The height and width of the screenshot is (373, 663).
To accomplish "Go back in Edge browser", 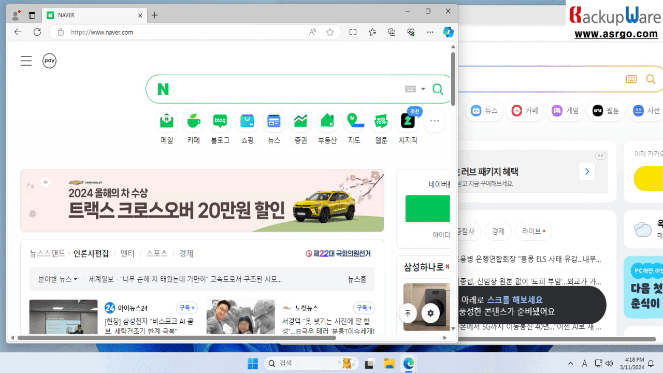I will 18,32.
